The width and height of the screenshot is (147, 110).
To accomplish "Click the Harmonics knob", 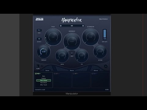I will click(x=72, y=41).
